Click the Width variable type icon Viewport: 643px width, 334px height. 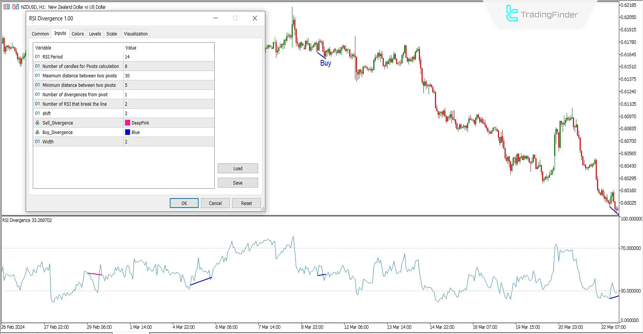click(x=37, y=142)
